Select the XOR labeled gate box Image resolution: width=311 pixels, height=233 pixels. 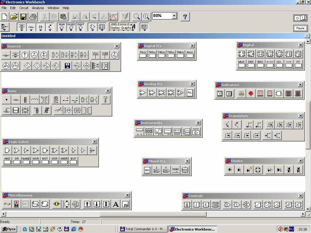[x=54, y=161]
